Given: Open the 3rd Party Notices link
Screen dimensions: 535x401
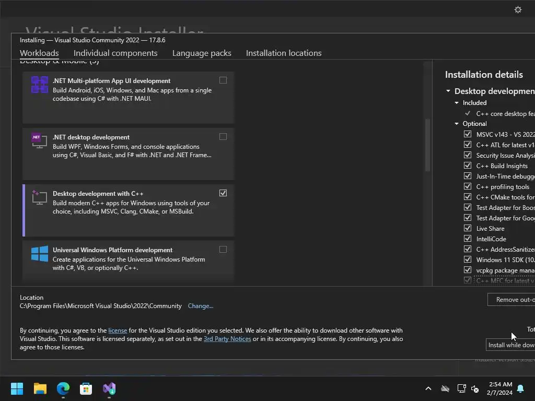Looking at the screenshot, I should coord(227,339).
